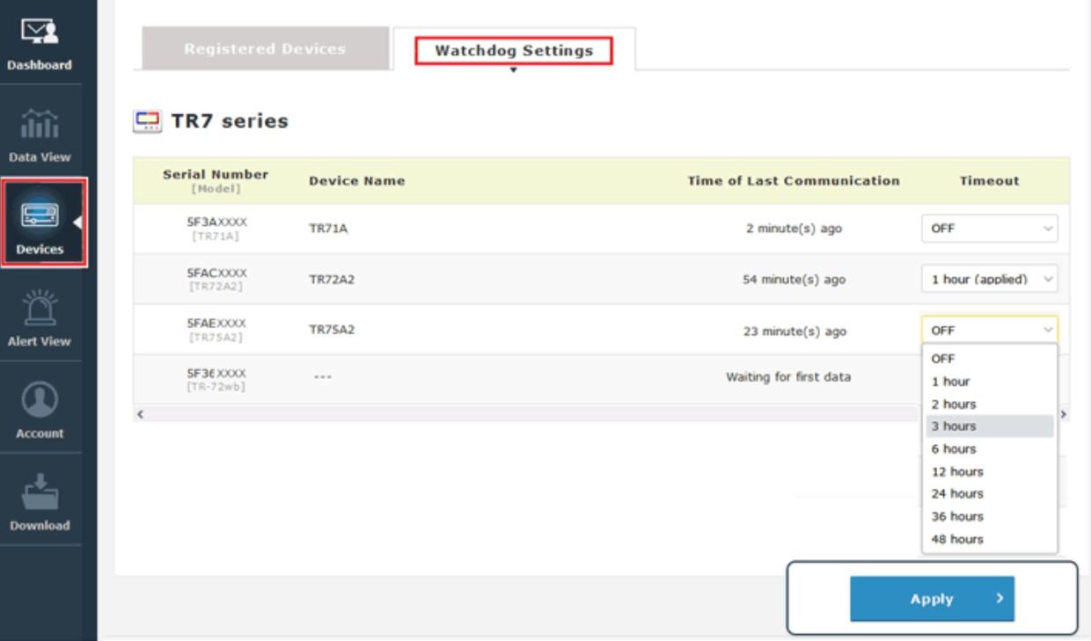Select the TR72A2 device row name
1091x641 pixels.
(x=330, y=280)
